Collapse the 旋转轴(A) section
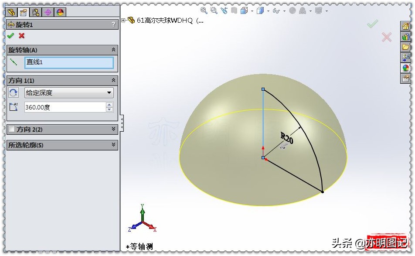The height and width of the screenshot is (256, 415). click(112, 50)
